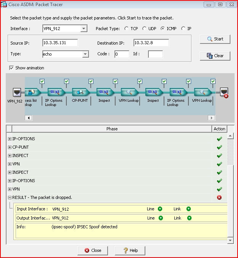The width and height of the screenshot is (238, 258).
Task: Click Output Interface Link status icon
Action: pos(190,218)
